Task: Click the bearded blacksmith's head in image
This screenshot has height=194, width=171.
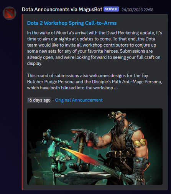Action: tap(120, 119)
